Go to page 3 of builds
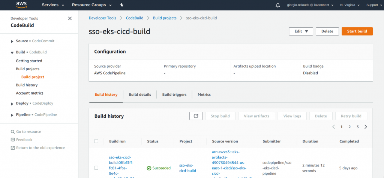 pos(357,127)
